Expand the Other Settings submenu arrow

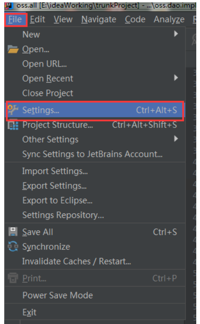pos(176,138)
